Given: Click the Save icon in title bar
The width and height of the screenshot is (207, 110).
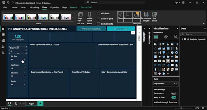Looking at the screenshot, I should (x=4, y=2).
